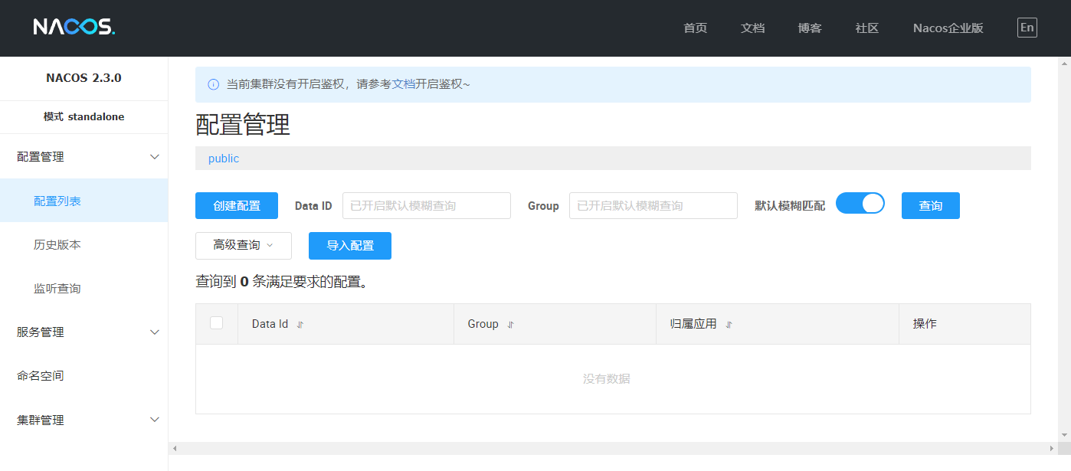Click the 导入配置 button
This screenshot has height=471, width=1071.
[350, 246]
